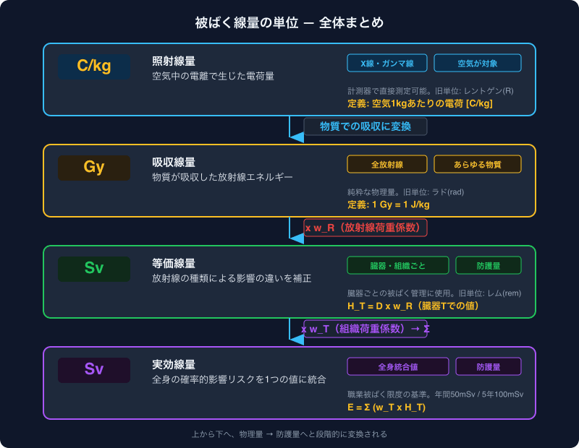Screen dimensions: 579x448
Task: Click the green Sv badge for 等価線量
Action: 94,269
